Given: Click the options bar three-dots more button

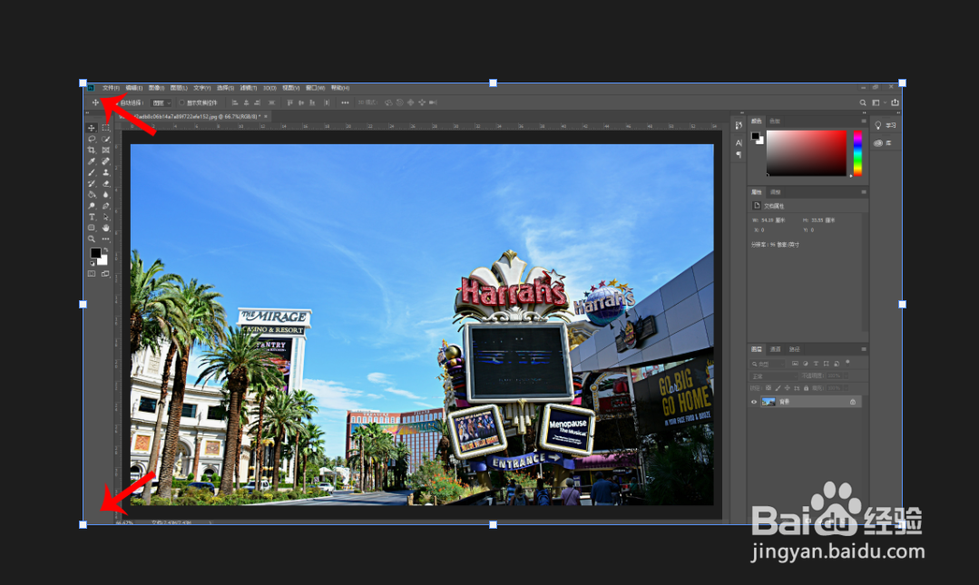Looking at the screenshot, I should (345, 103).
